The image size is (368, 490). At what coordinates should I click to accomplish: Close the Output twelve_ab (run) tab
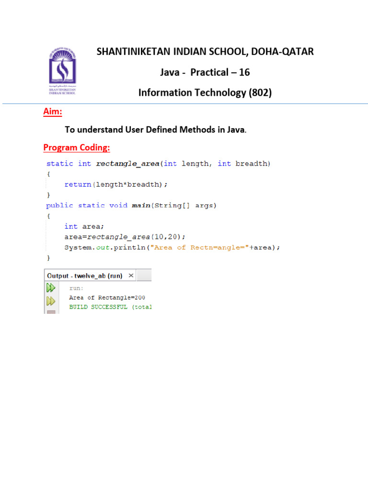point(131,275)
